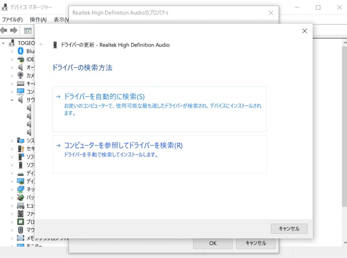Click OK in Realtek properties dialog
Image resolution: width=347 pixels, height=258 pixels.
coord(213,243)
